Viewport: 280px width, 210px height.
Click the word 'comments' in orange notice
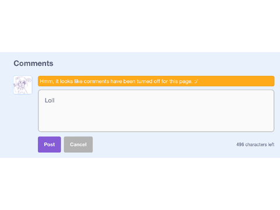(x=96, y=81)
